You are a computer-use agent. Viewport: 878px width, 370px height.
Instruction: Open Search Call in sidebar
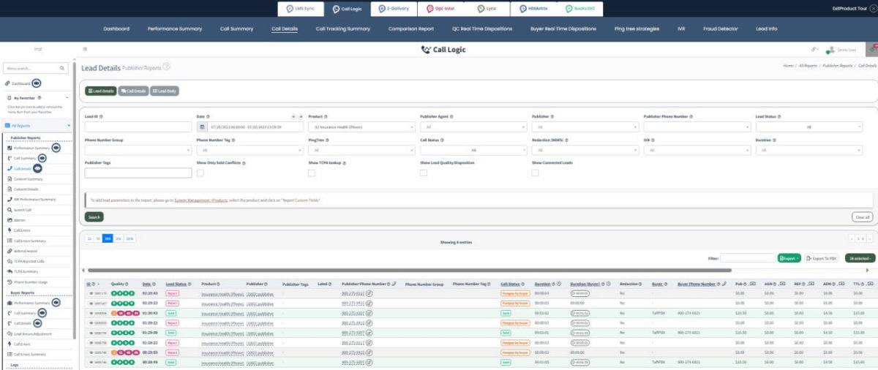(x=23, y=209)
